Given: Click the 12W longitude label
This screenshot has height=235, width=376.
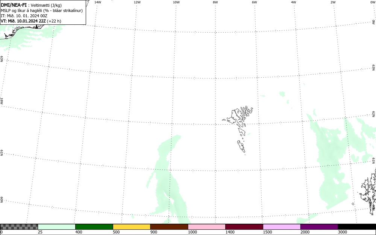Looking at the screenshot, I should point(137,2).
